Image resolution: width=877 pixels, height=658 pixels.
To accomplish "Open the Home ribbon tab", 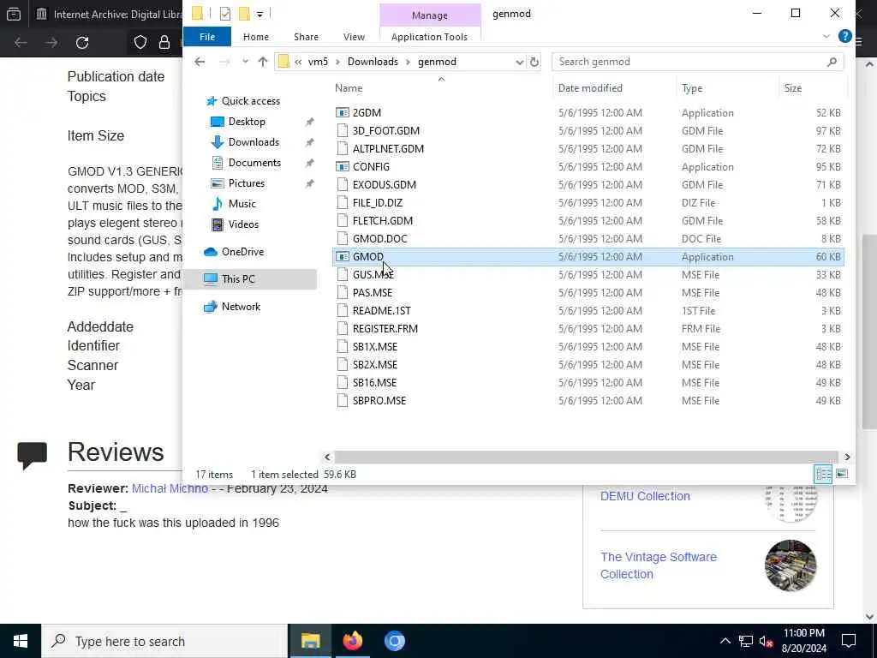I will click(x=255, y=37).
